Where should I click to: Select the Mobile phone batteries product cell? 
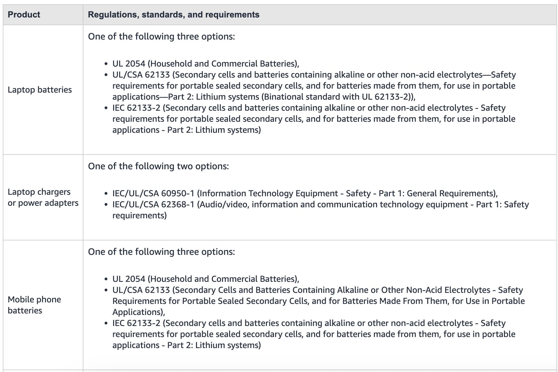pos(34,305)
